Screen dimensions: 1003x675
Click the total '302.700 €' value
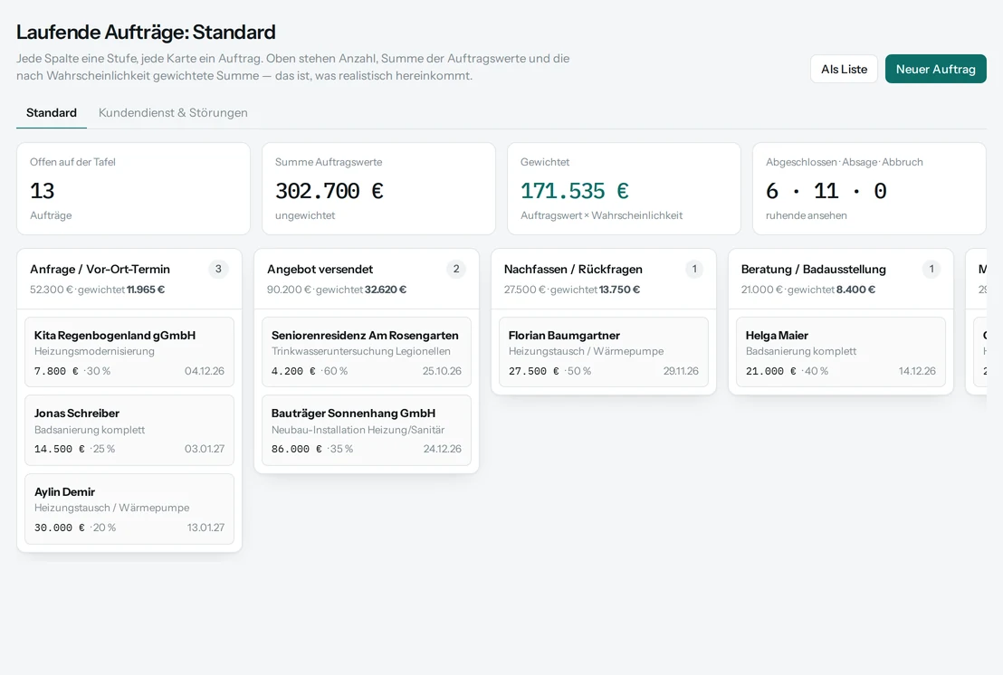point(330,191)
